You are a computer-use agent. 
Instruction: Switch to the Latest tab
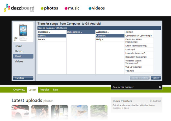pyautogui.click(x=32, y=90)
